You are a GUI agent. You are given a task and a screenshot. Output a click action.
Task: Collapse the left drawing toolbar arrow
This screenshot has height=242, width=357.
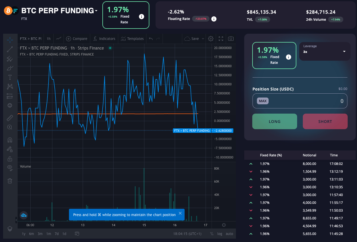[16, 220]
